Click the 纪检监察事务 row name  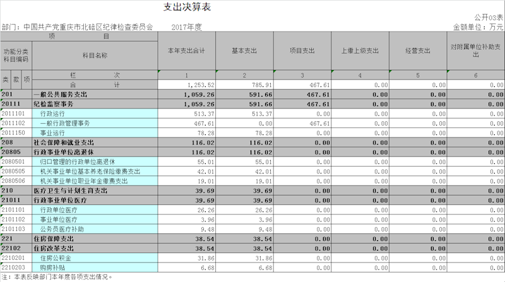54,103
